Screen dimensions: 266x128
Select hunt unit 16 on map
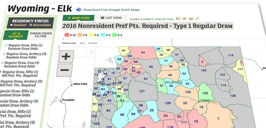pyautogui.click(x=196, y=121)
